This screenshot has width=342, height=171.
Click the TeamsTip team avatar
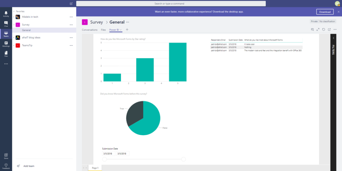[18, 46]
